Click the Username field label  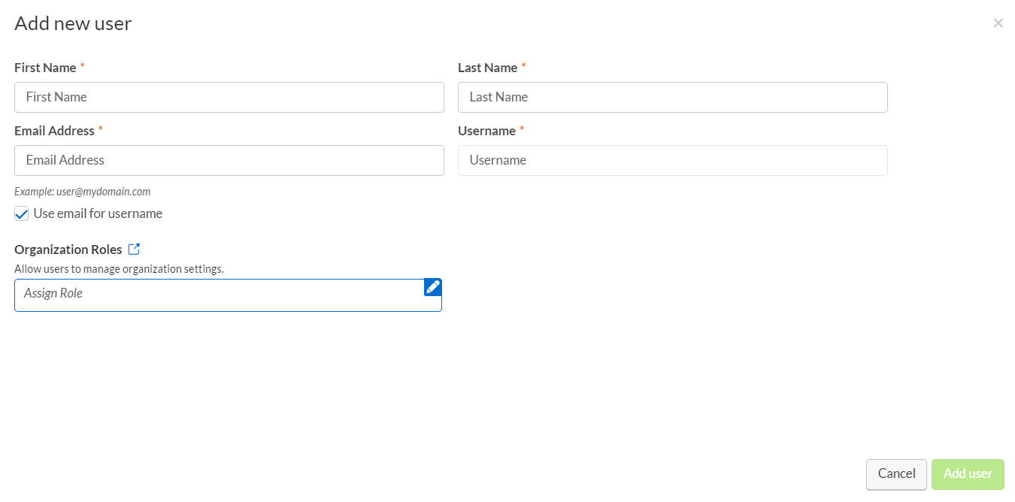point(486,131)
